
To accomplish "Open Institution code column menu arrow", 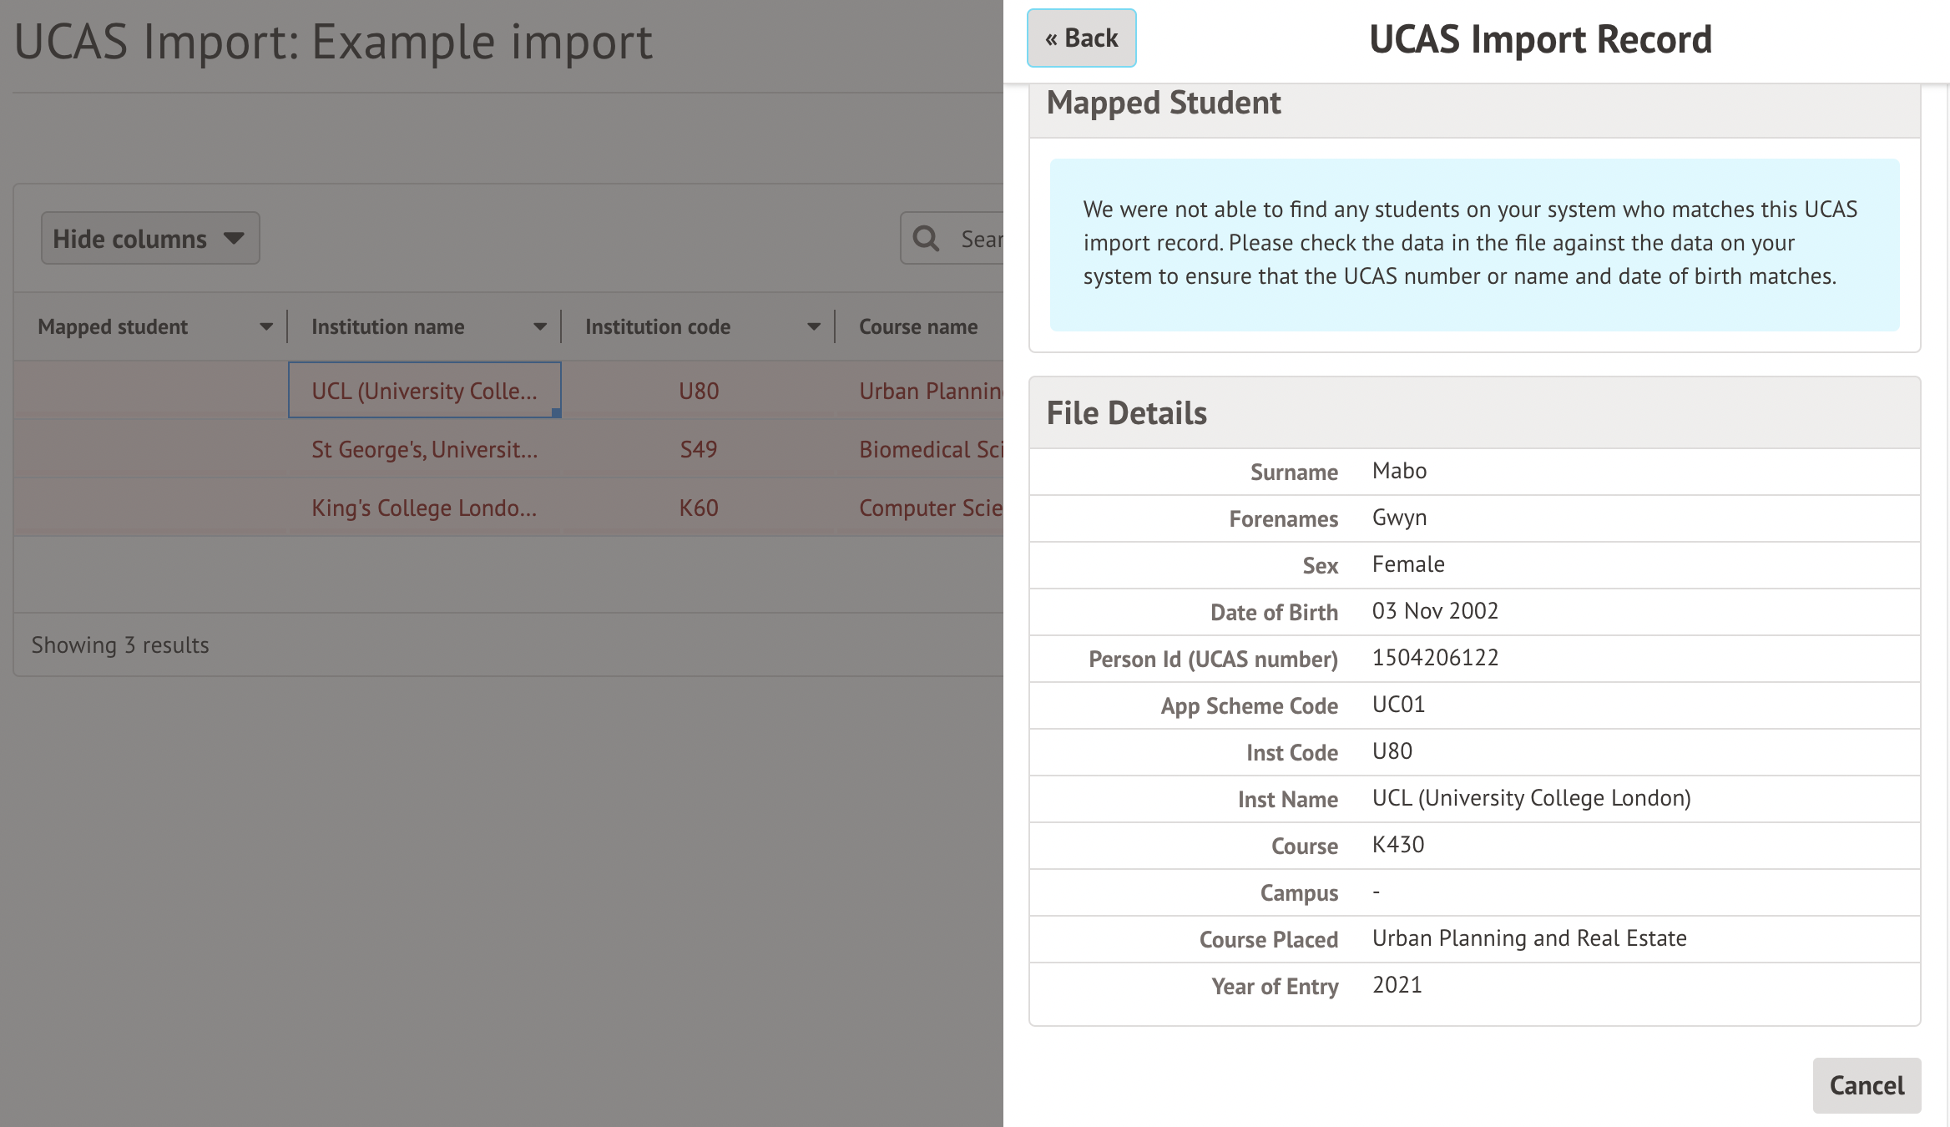I will pos(814,327).
